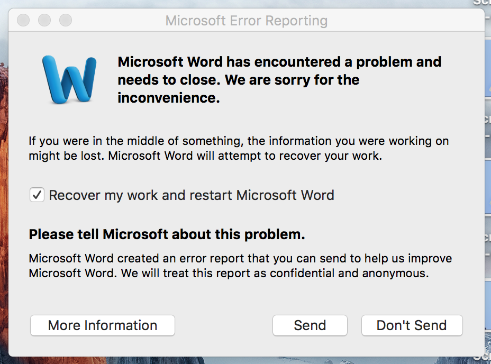Minimize the Error Reporting dialog window
The width and height of the screenshot is (491, 364).
44,21
